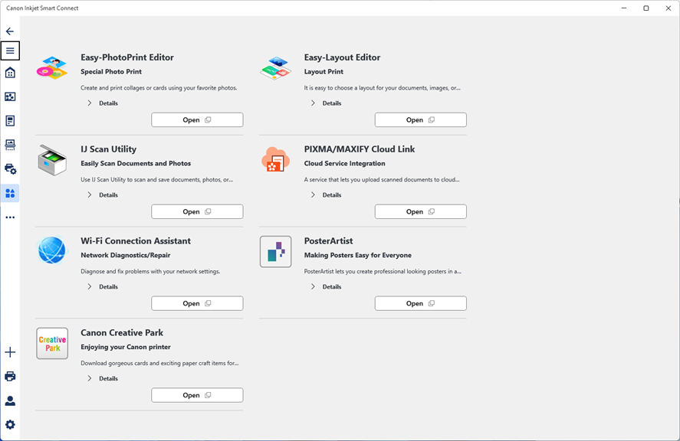Click 'Easily Scan Documents and Photos' text
680x441 pixels.
click(136, 164)
